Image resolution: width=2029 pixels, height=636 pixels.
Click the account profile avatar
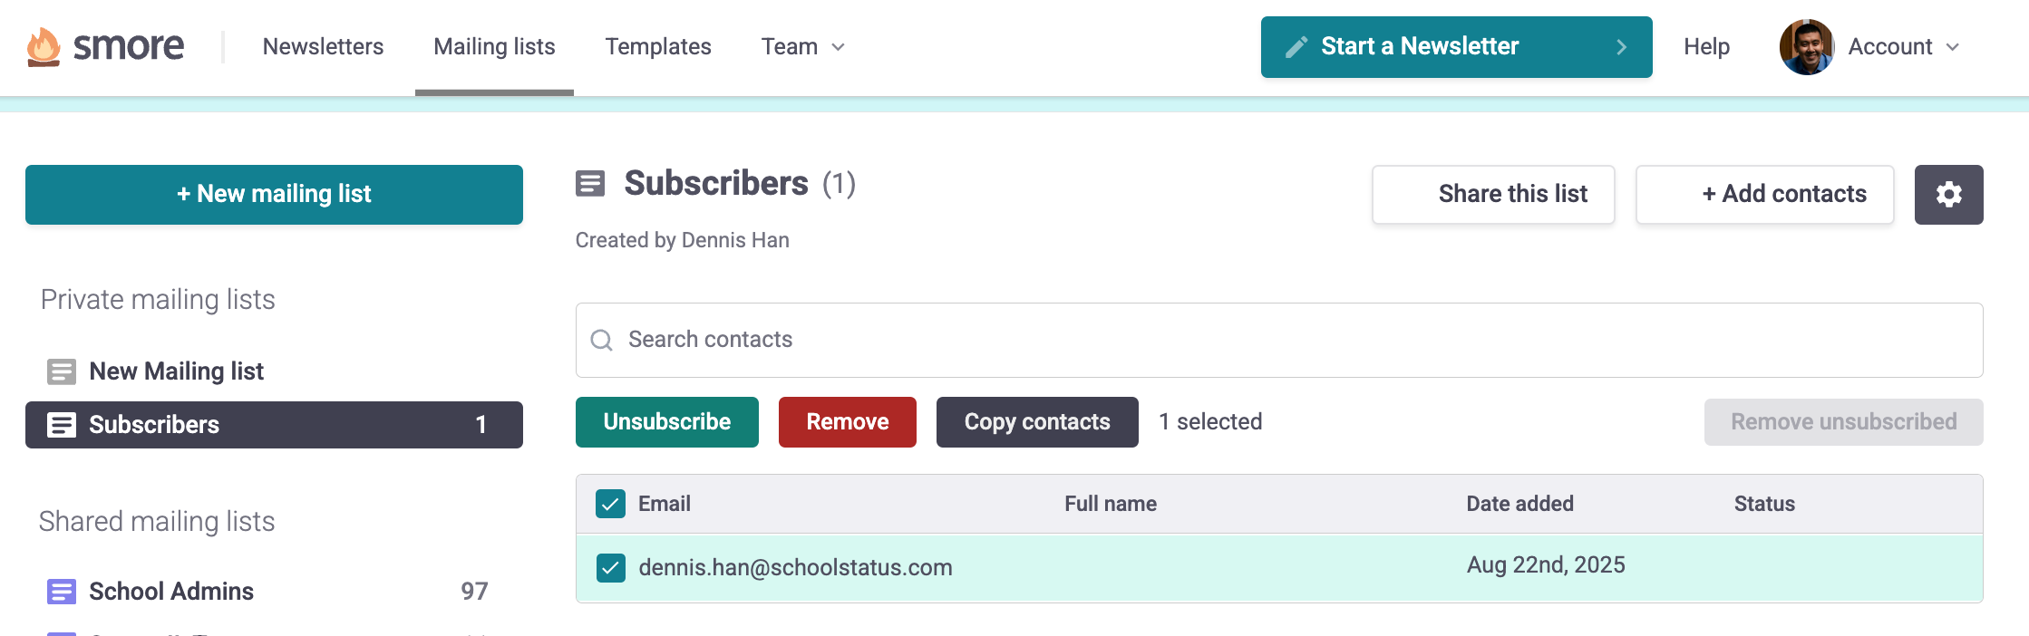[x=1807, y=47]
